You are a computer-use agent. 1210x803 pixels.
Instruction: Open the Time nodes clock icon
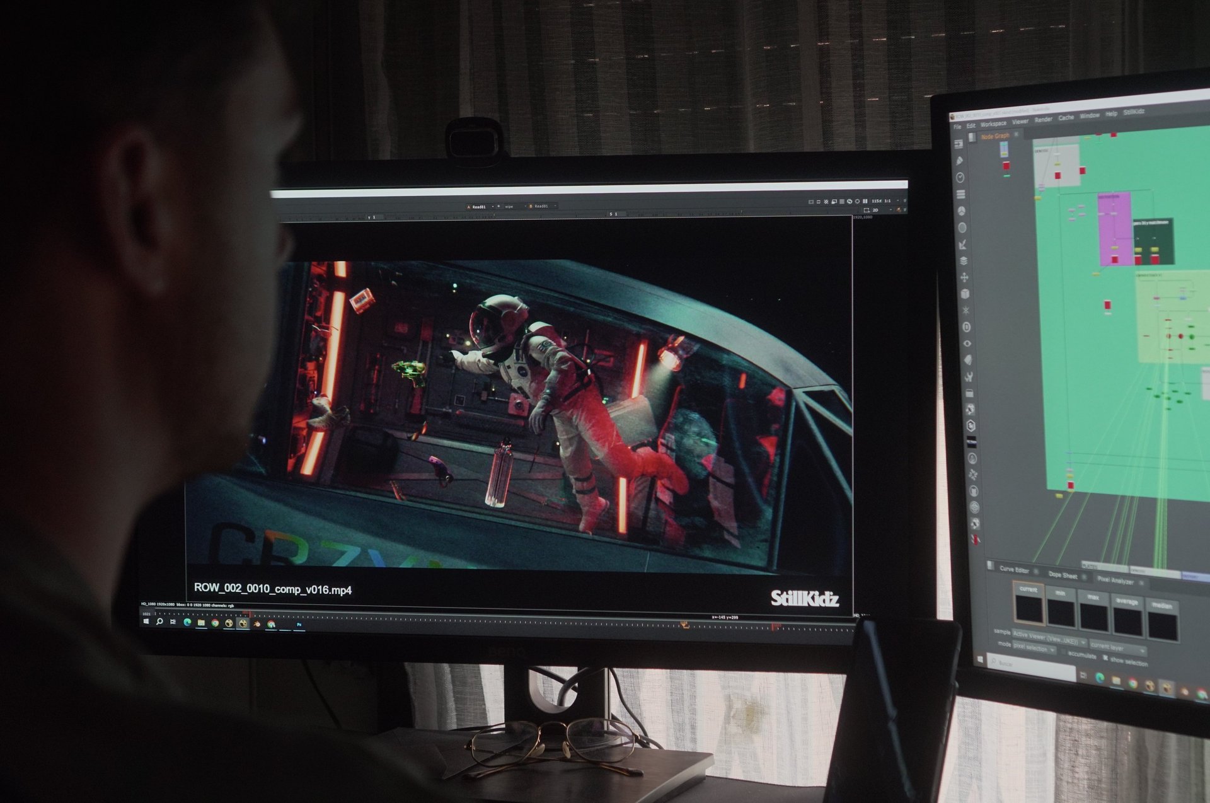(960, 178)
